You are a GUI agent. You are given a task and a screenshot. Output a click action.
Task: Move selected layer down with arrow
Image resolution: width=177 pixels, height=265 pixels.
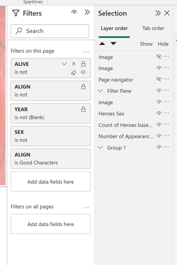pos(114,44)
